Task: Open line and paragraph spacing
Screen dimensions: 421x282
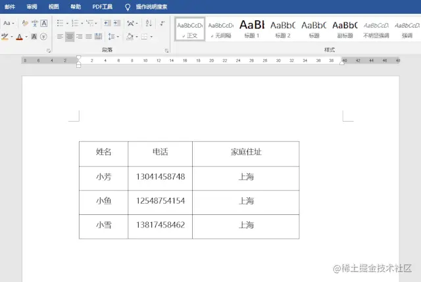Action: click(111, 37)
